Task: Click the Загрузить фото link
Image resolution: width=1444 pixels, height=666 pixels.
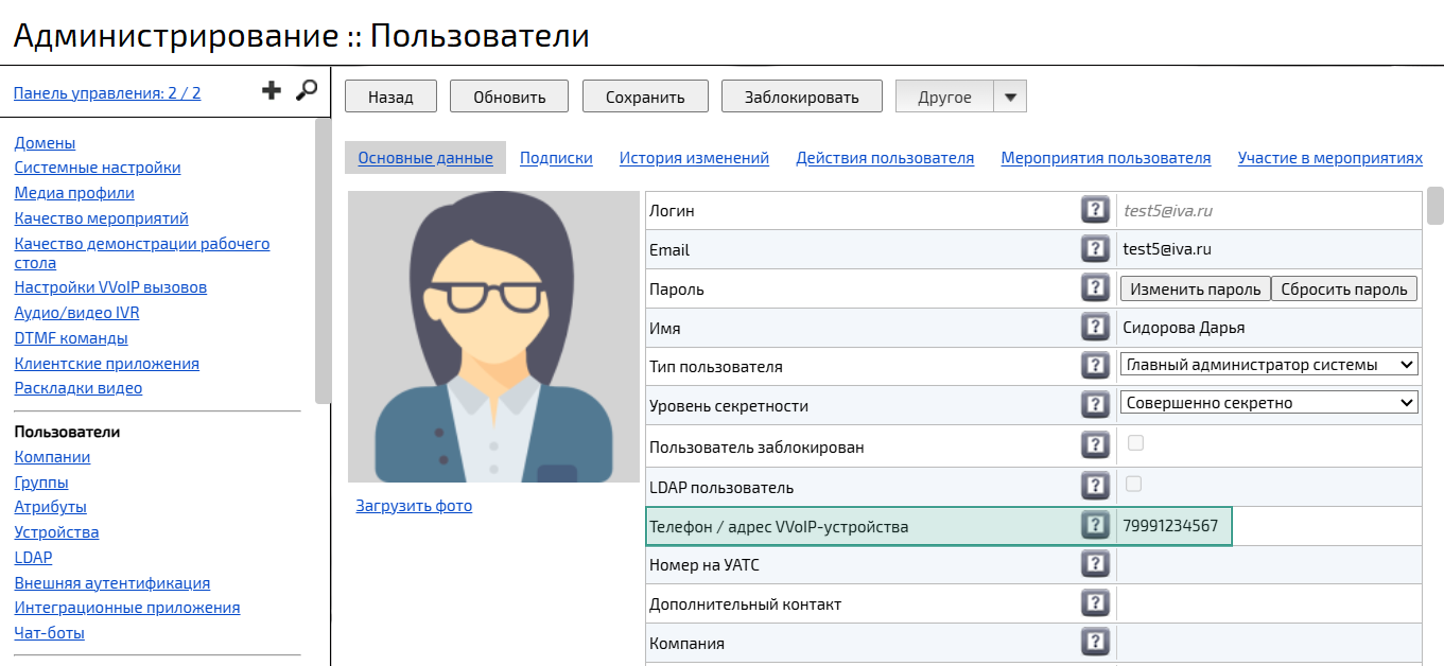Action: pos(414,506)
